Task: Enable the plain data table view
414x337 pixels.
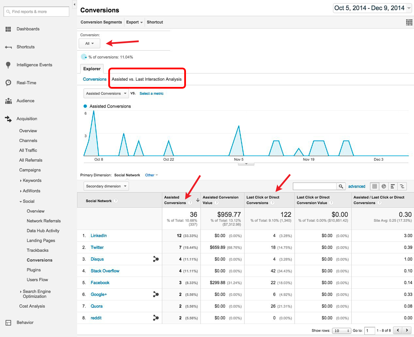Action: (374, 186)
